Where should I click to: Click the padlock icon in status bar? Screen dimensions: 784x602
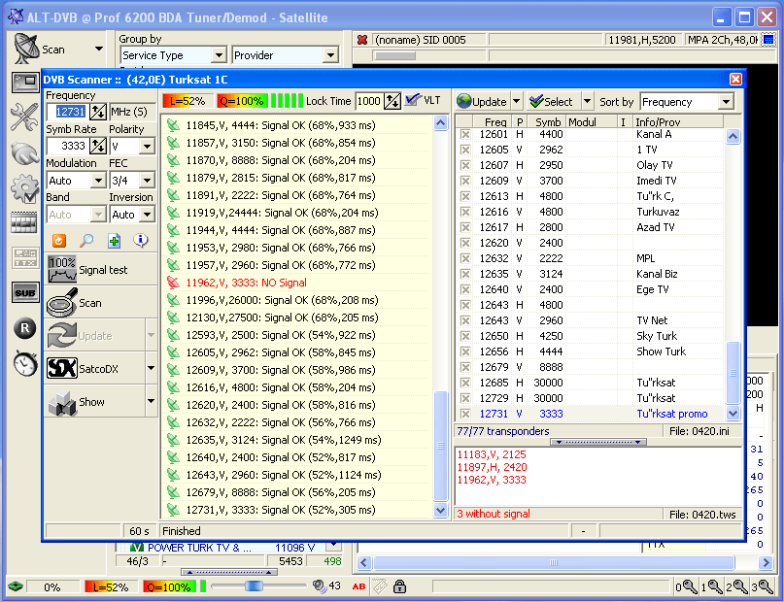click(x=399, y=586)
